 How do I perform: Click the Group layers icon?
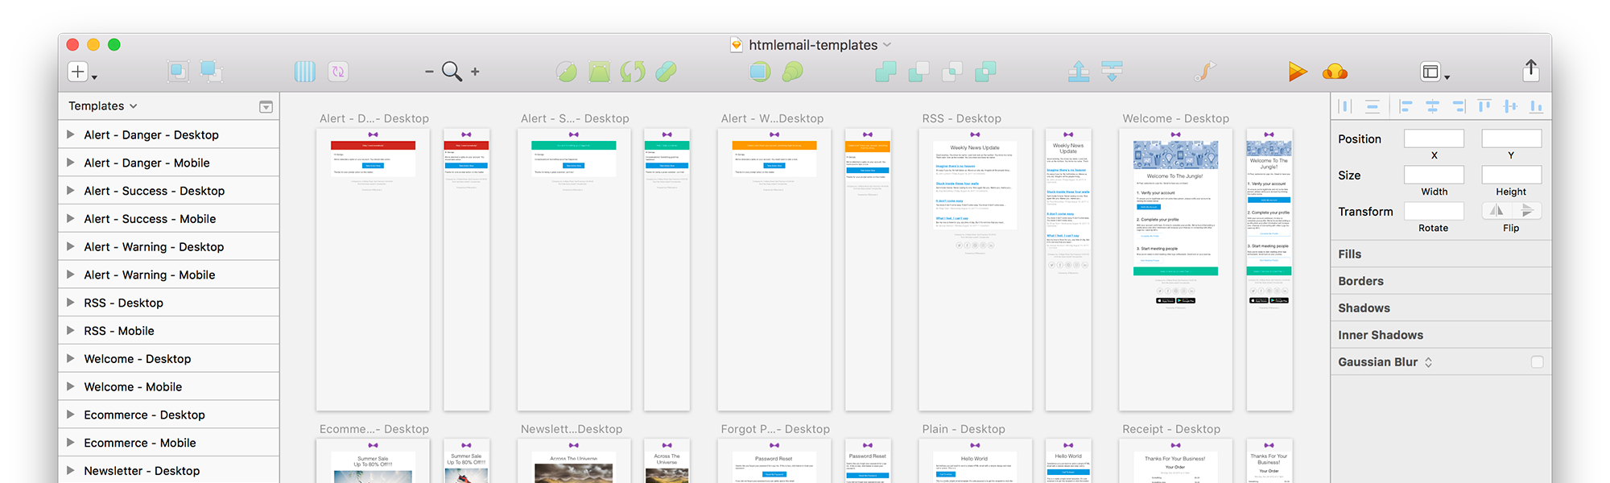(x=178, y=72)
